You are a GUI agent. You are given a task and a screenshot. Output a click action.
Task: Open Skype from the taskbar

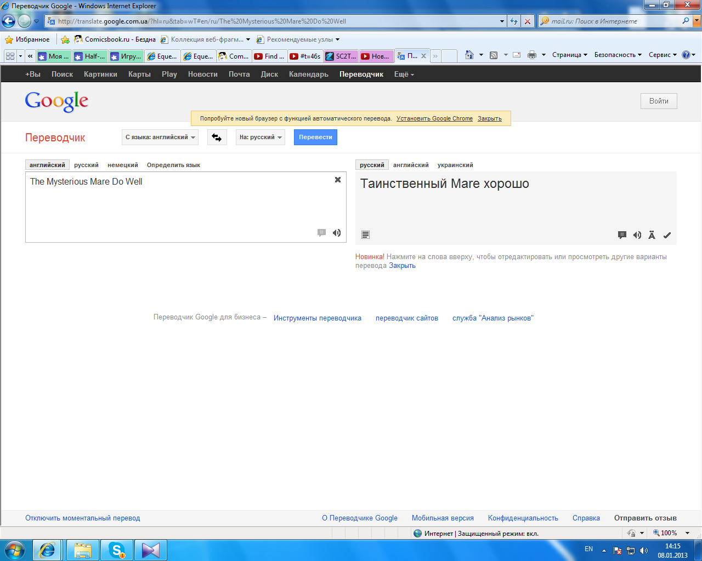(x=117, y=550)
